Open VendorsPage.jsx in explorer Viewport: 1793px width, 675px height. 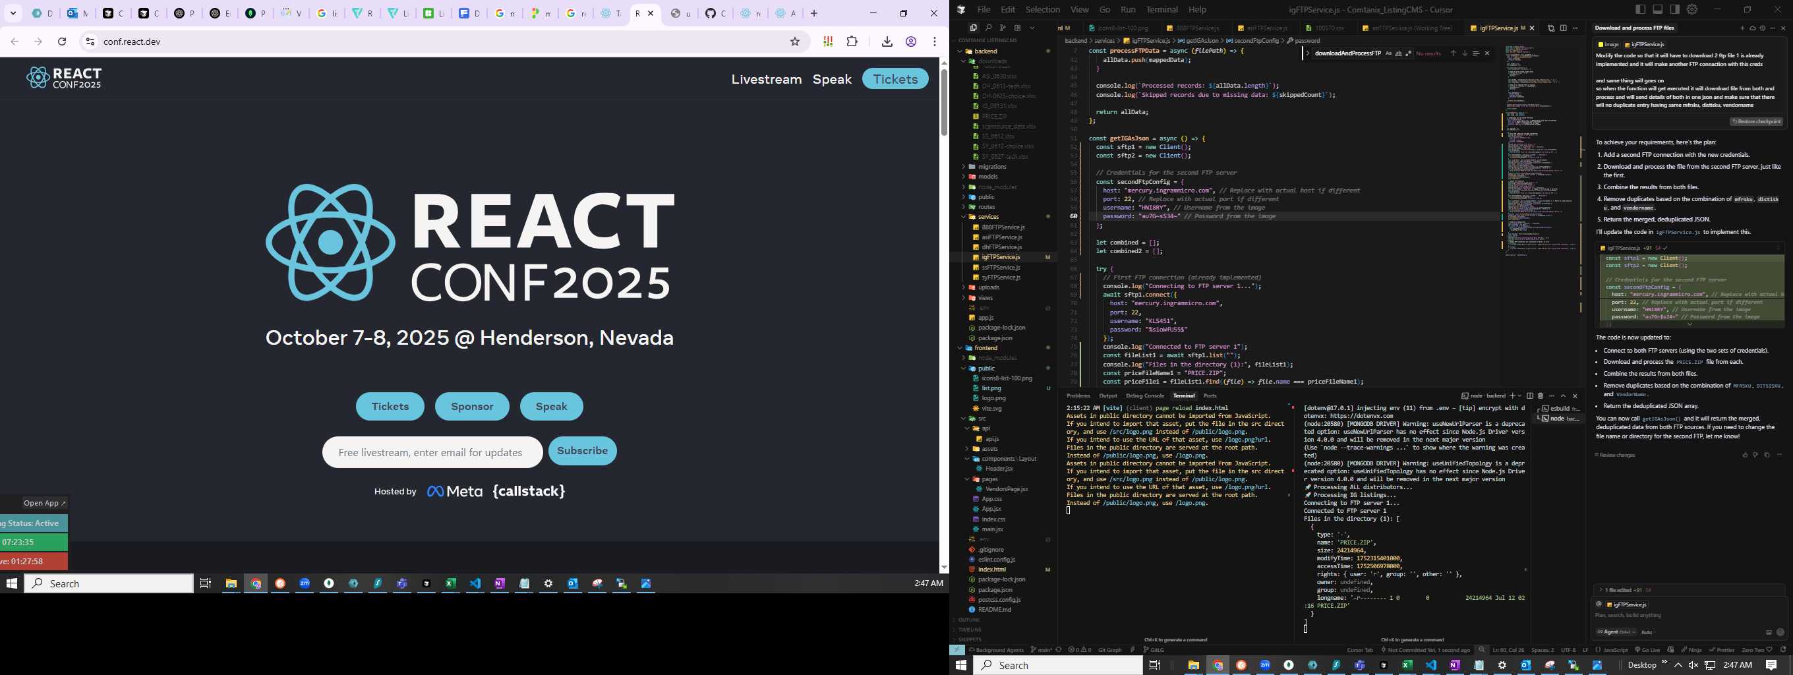pos(1007,488)
